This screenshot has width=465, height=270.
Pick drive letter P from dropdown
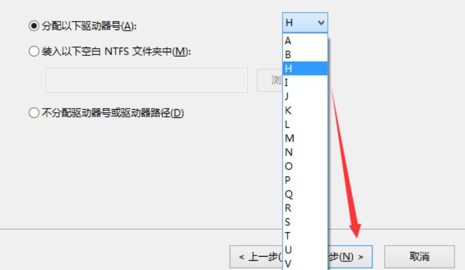pos(305,180)
